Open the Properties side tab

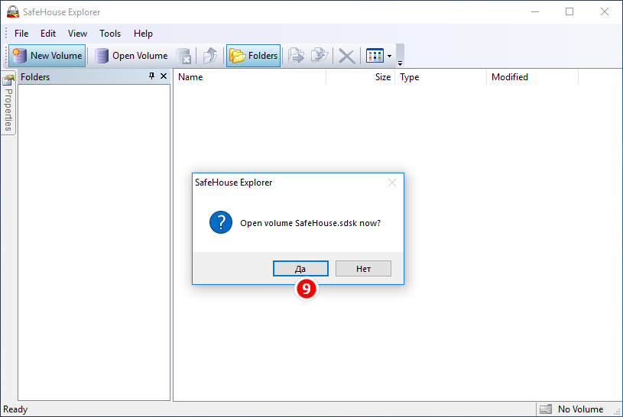pyautogui.click(x=8, y=103)
